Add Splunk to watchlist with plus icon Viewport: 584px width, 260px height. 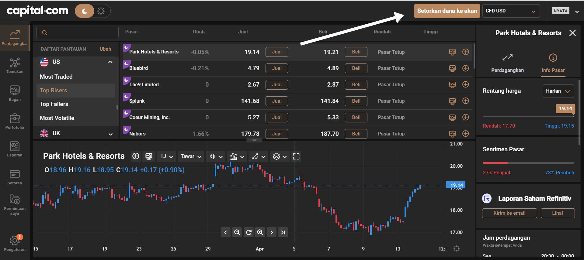click(465, 101)
